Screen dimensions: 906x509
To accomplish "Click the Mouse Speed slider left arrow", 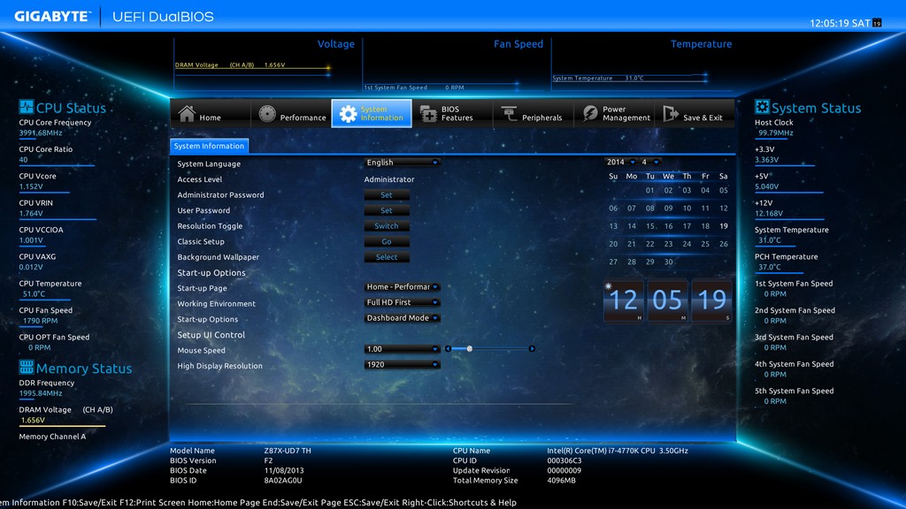I will point(448,348).
